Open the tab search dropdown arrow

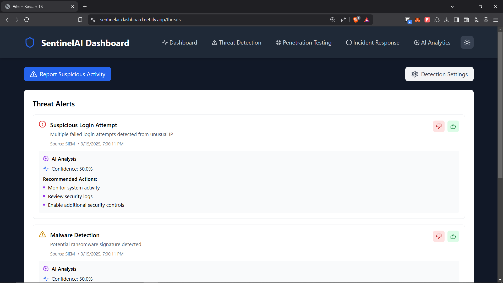[x=452, y=7]
